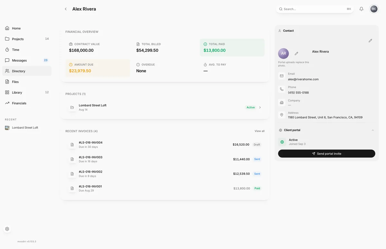The height and width of the screenshot is (249, 386).
Task: Select the Time sidebar item
Action: click(27, 50)
